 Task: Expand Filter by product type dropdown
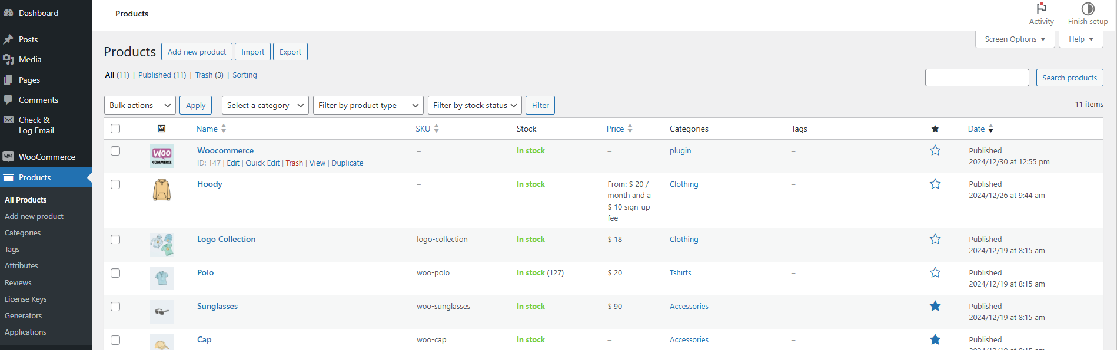click(x=368, y=105)
